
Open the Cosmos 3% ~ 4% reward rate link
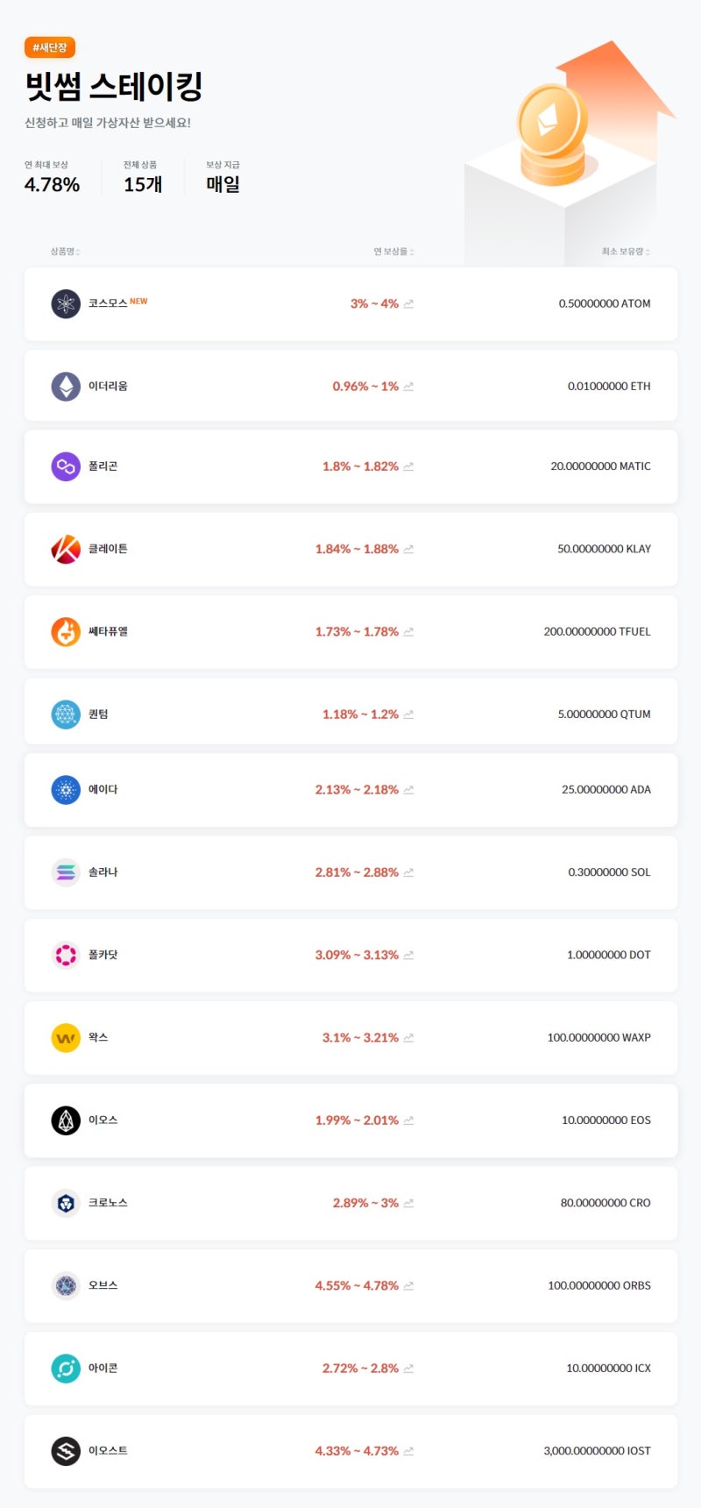(374, 303)
